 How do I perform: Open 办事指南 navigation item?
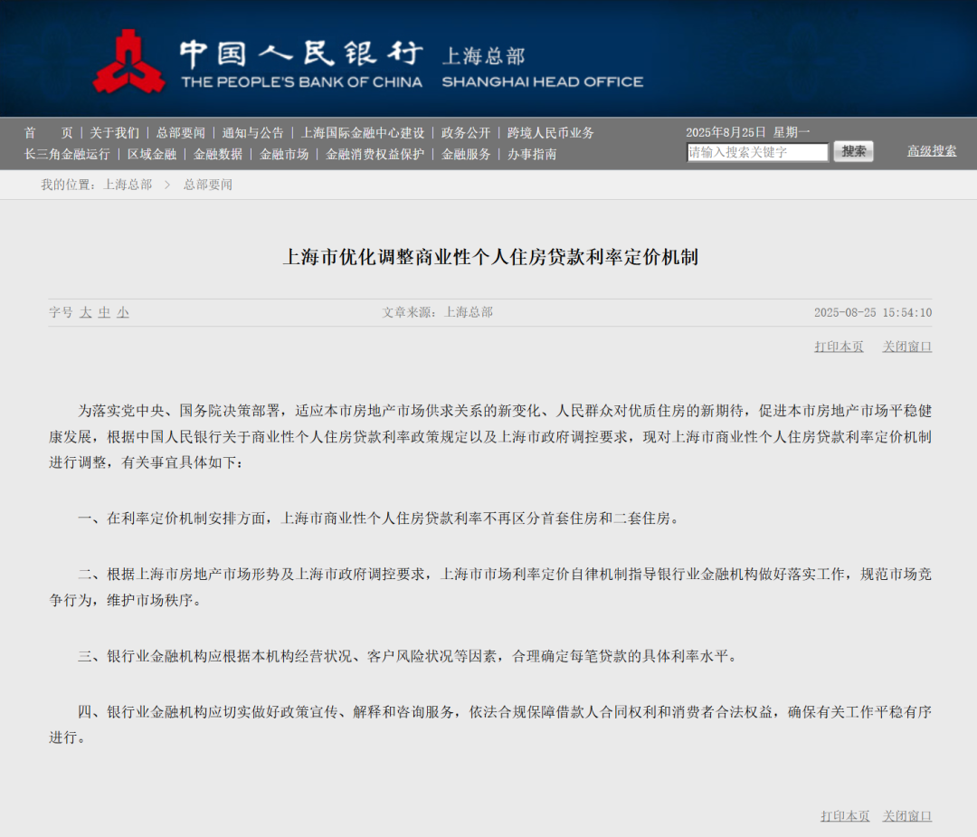(x=532, y=155)
